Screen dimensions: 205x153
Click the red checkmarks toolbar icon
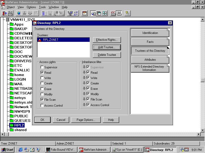click(x=113, y=13)
